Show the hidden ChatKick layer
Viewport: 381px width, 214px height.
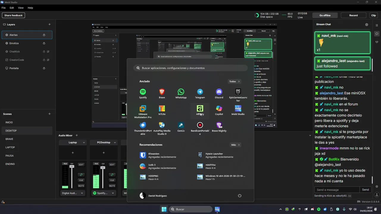point(48,51)
